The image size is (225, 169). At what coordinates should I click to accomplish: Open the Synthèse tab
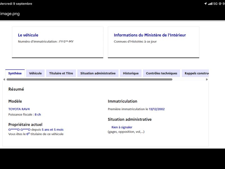pos(15,73)
